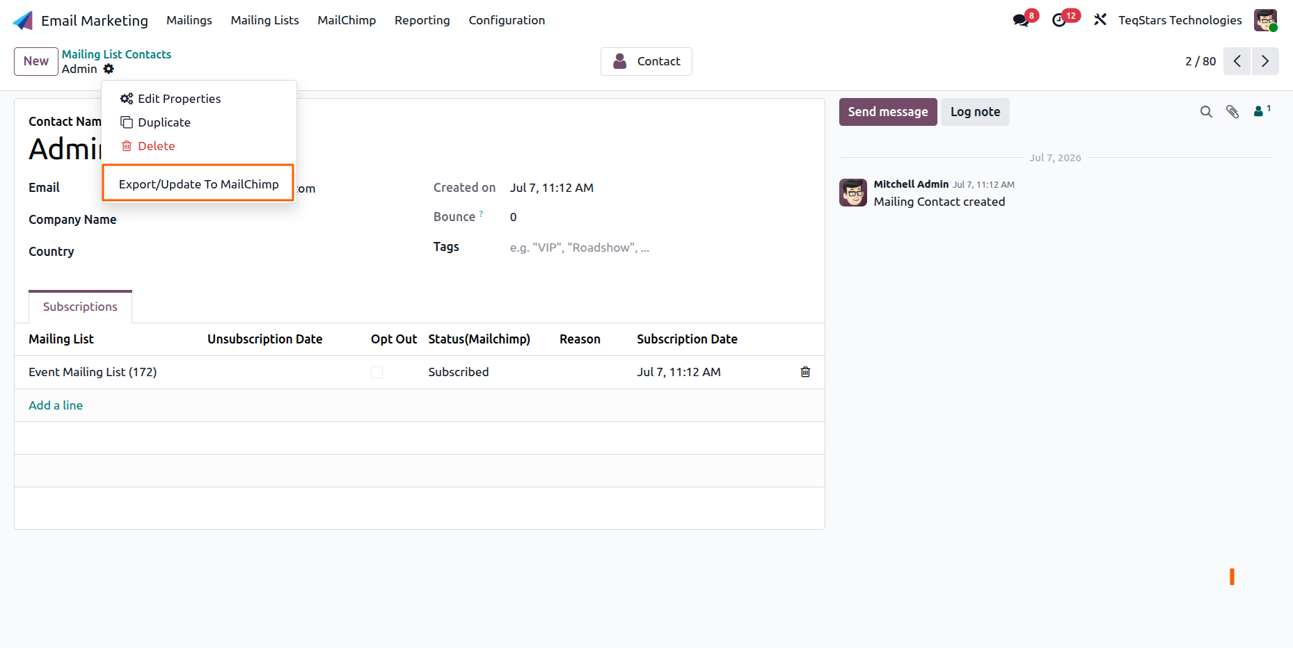1293x648 pixels.
Task: Open the conversations message icon
Action: click(1021, 20)
